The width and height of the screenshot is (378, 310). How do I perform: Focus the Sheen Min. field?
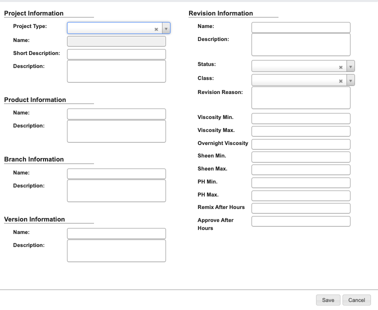tap(301, 157)
